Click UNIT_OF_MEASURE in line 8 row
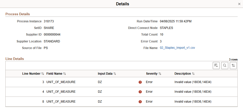Screen dimensions: 243x111 61,102
